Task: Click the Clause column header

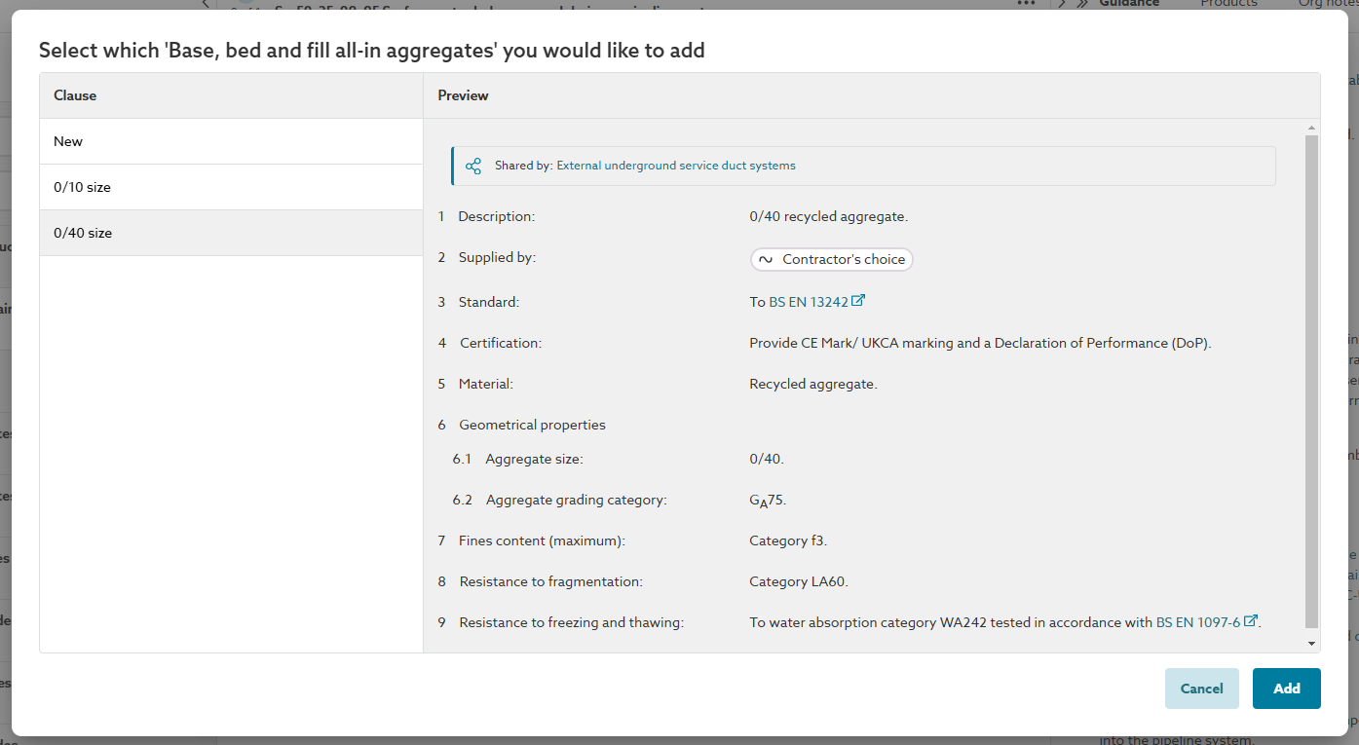Action: coord(75,95)
